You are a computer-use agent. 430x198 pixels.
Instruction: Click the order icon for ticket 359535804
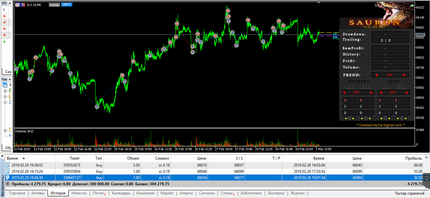tap(8, 171)
